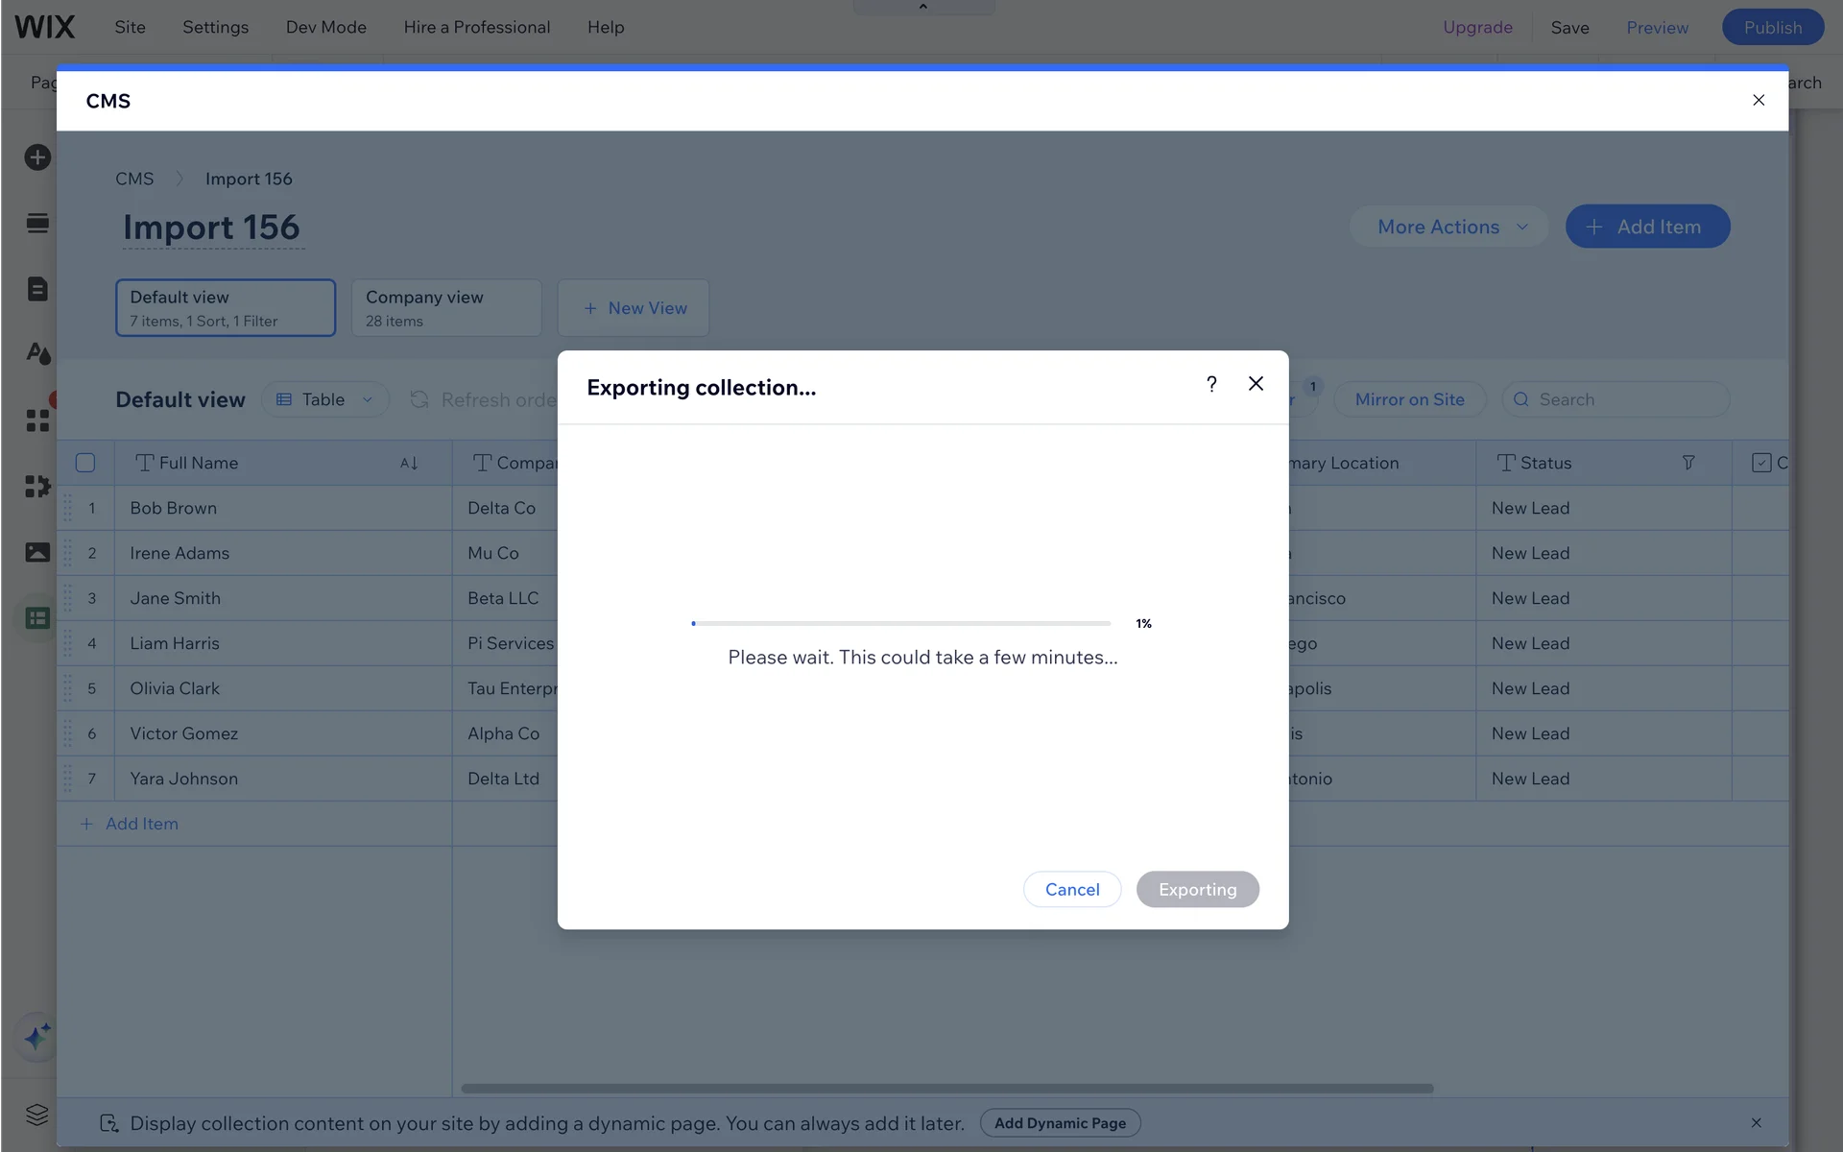Open the Add Apps grid icon
Viewport: 1843px width, 1152px height.
click(x=37, y=420)
